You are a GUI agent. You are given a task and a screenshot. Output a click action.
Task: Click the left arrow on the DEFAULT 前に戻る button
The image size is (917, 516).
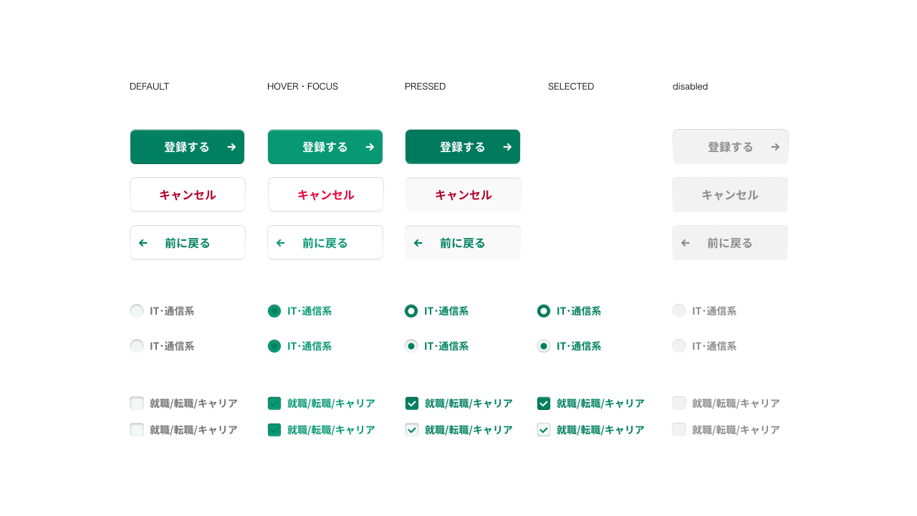143,243
